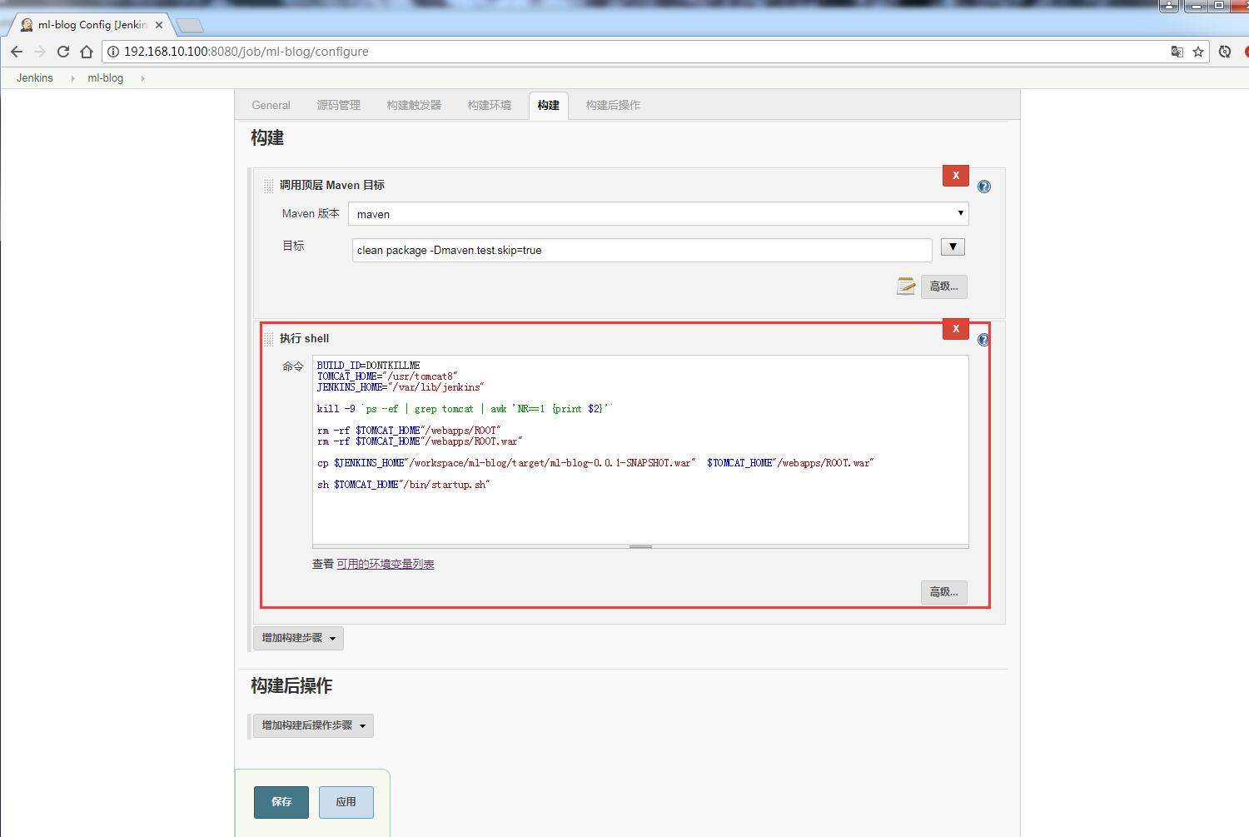Open the Maven version dropdown
Image resolution: width=1249 pixels, height=837 pixels.
[x=658, y=214]
